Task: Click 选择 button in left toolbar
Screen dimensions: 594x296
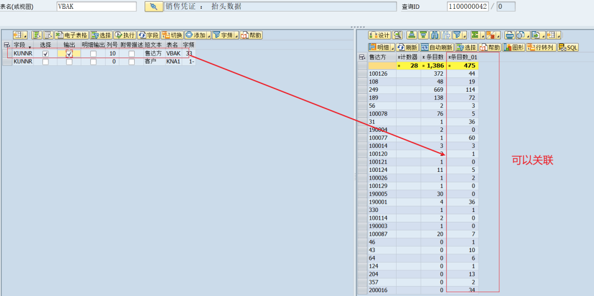Action: coord(101,35)
